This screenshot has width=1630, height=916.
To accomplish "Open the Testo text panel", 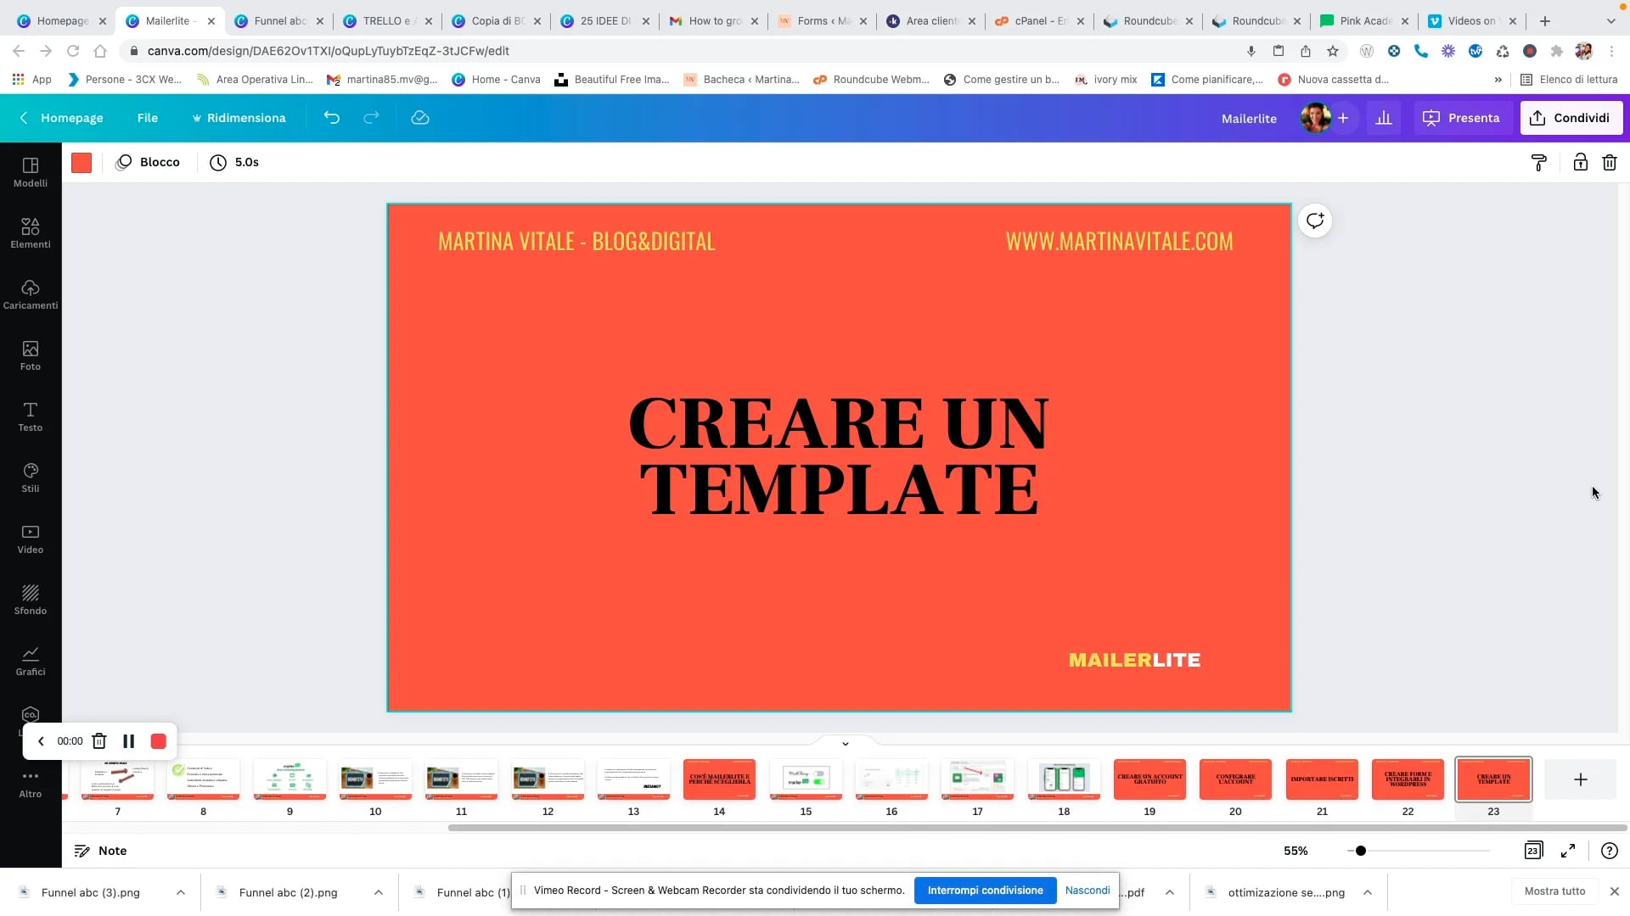I will (x=31, y=416).
